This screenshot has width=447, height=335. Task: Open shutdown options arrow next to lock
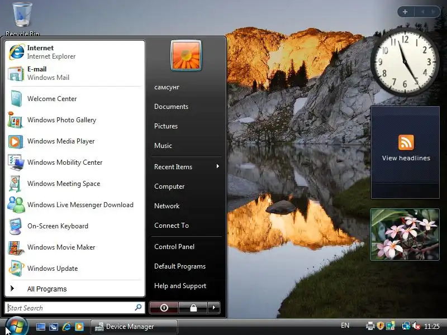click(214, 308)
